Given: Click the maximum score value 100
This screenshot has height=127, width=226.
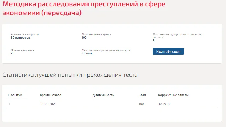Looking at the screenshot, I should (x=84, y=38).
